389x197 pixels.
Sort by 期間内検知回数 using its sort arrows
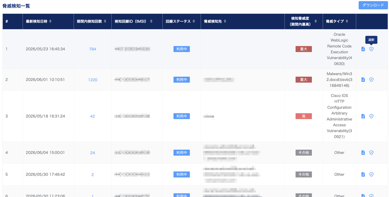click(105, 21)
